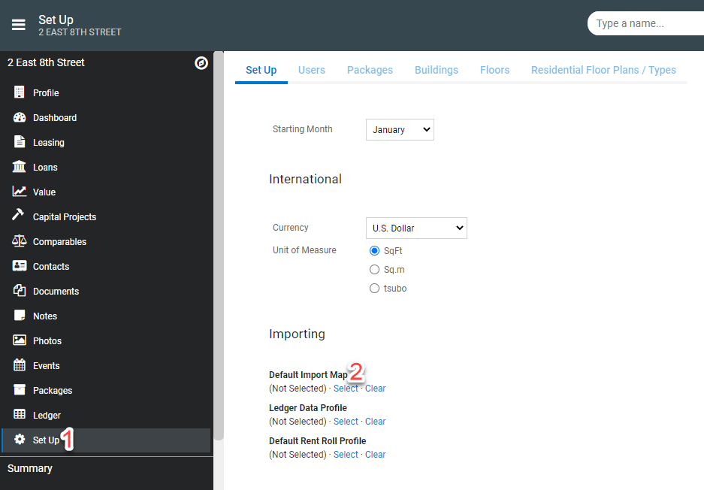Viewport: 704px width, 490px height.
Task: Open Photos in the sidebar
Action: [47, 341]
